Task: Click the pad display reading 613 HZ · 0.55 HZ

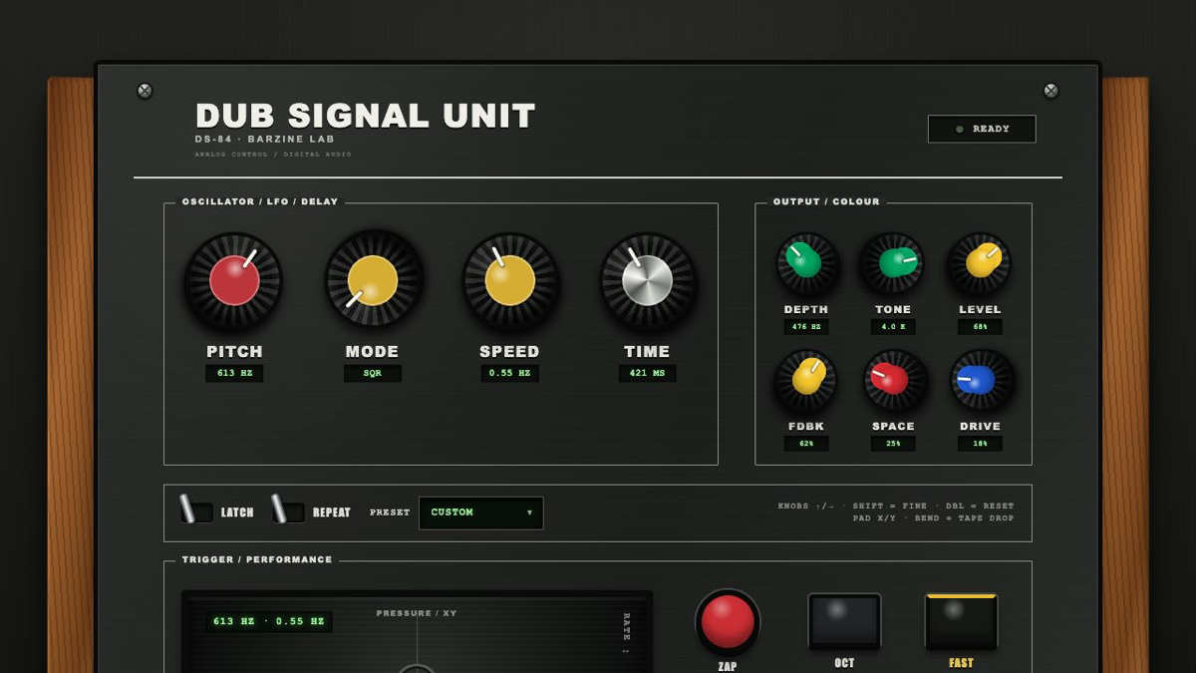Action: click(x=269, y=621)
